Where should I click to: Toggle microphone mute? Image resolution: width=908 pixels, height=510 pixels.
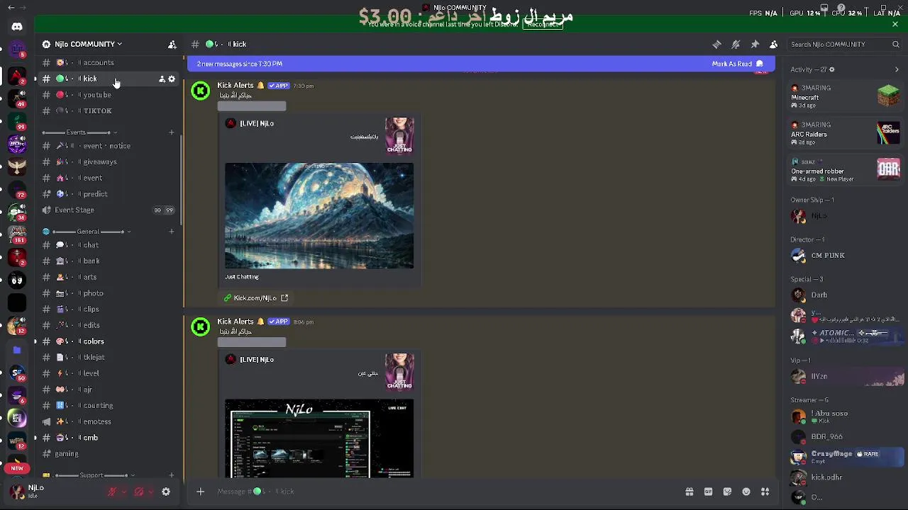click(112, 492)
